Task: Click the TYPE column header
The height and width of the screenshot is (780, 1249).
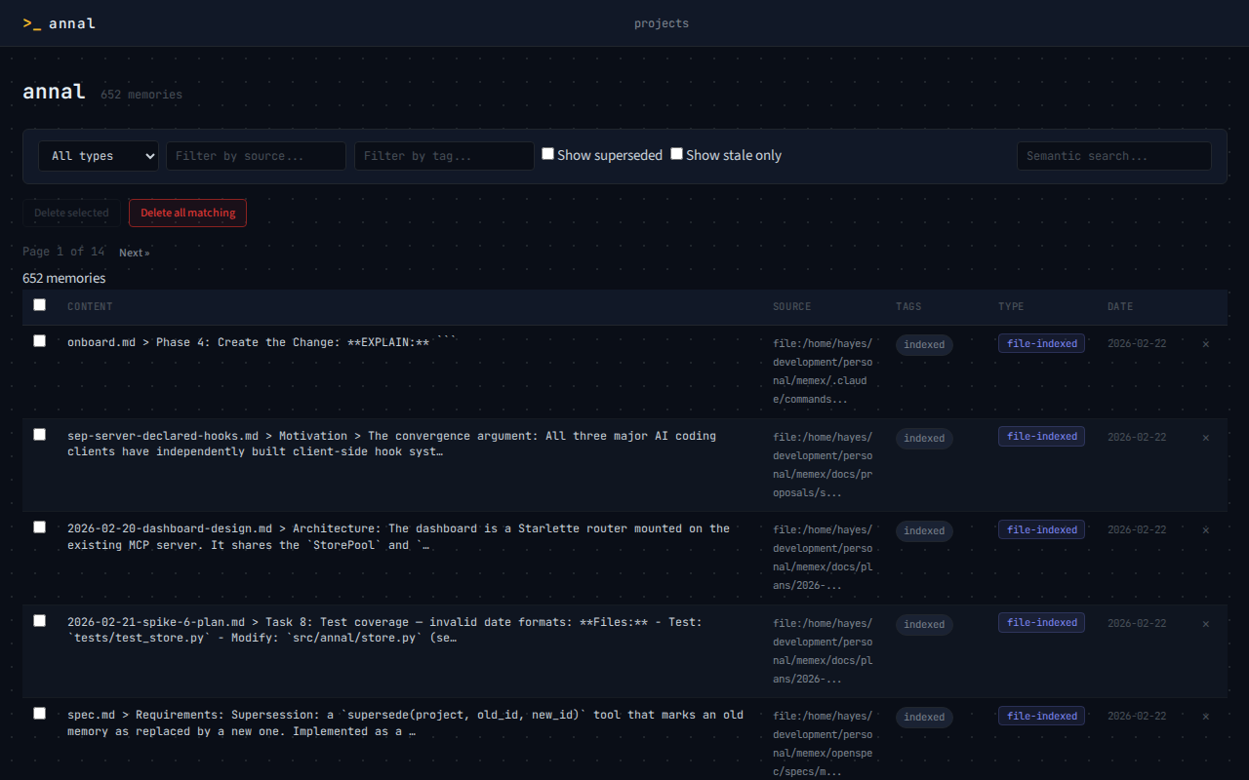Action: 1011,306
